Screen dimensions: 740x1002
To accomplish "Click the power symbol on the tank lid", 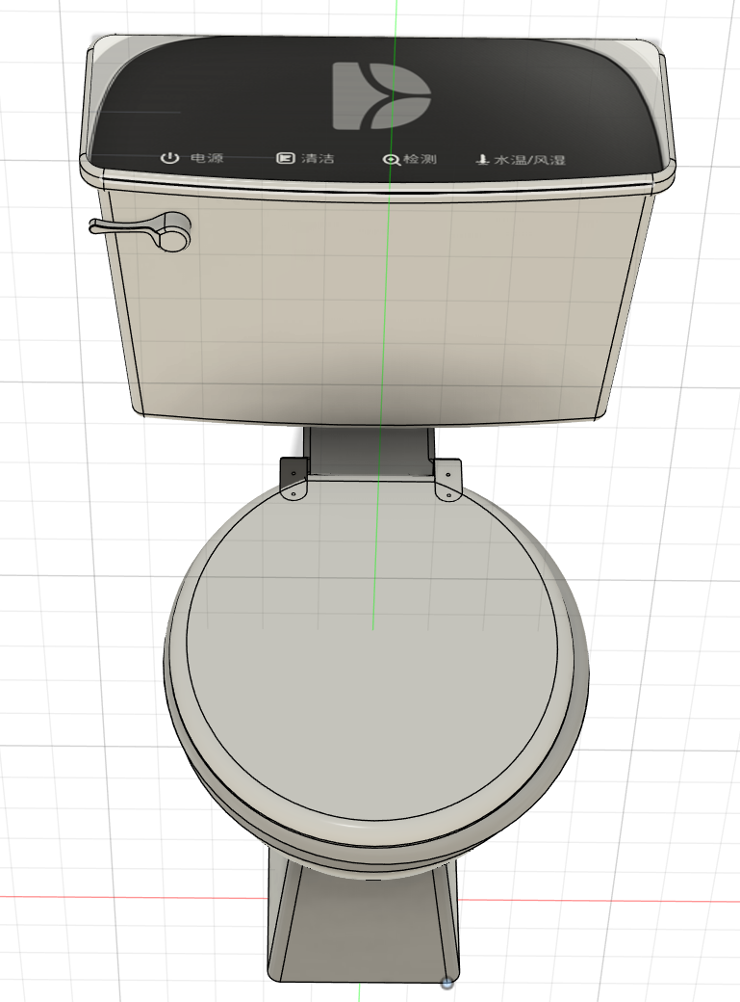I will click(169, 157).
